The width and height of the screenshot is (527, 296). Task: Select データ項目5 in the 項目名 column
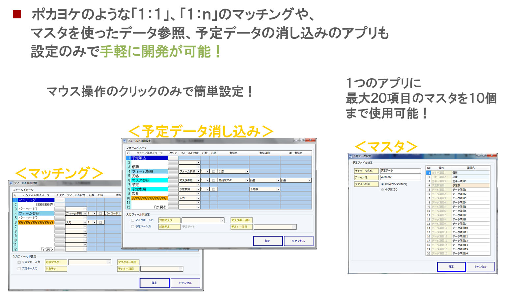tap(471, 207)
